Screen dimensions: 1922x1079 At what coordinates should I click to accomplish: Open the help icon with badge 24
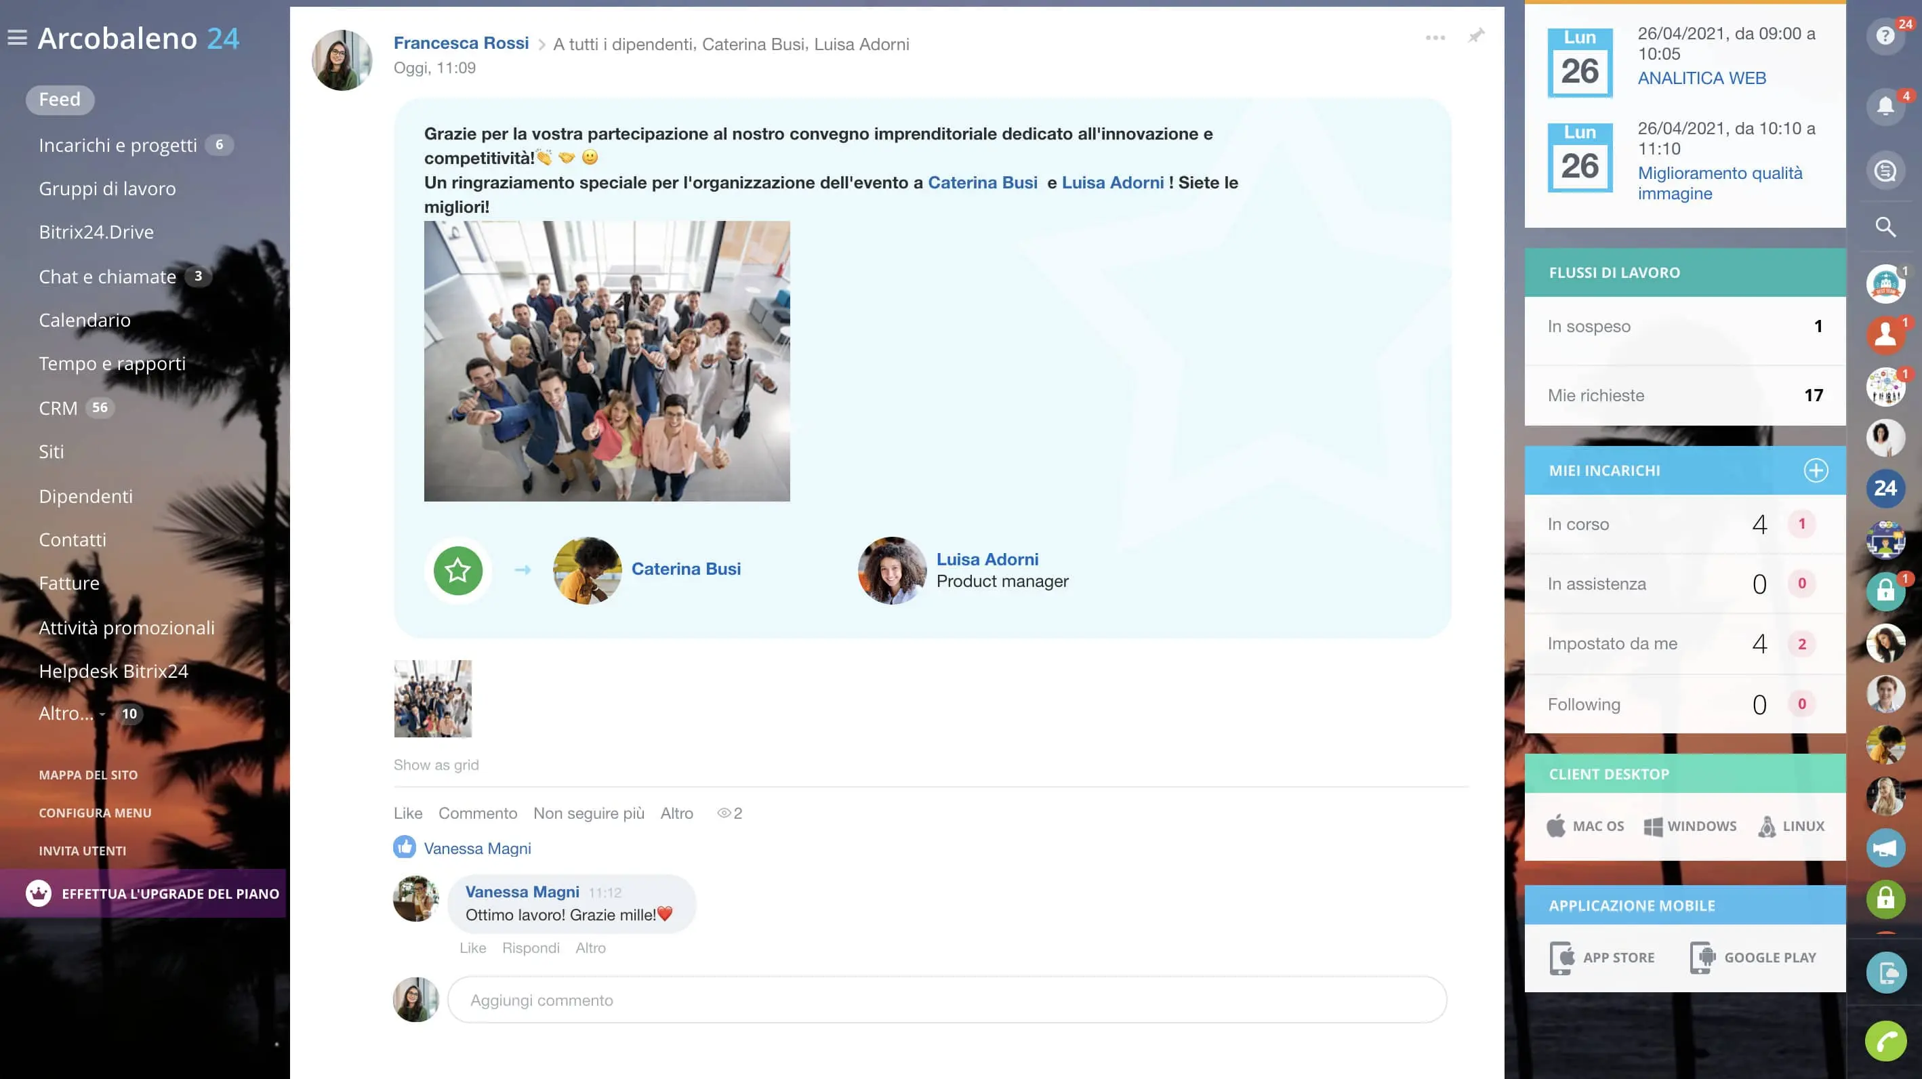pos(1885,35)
